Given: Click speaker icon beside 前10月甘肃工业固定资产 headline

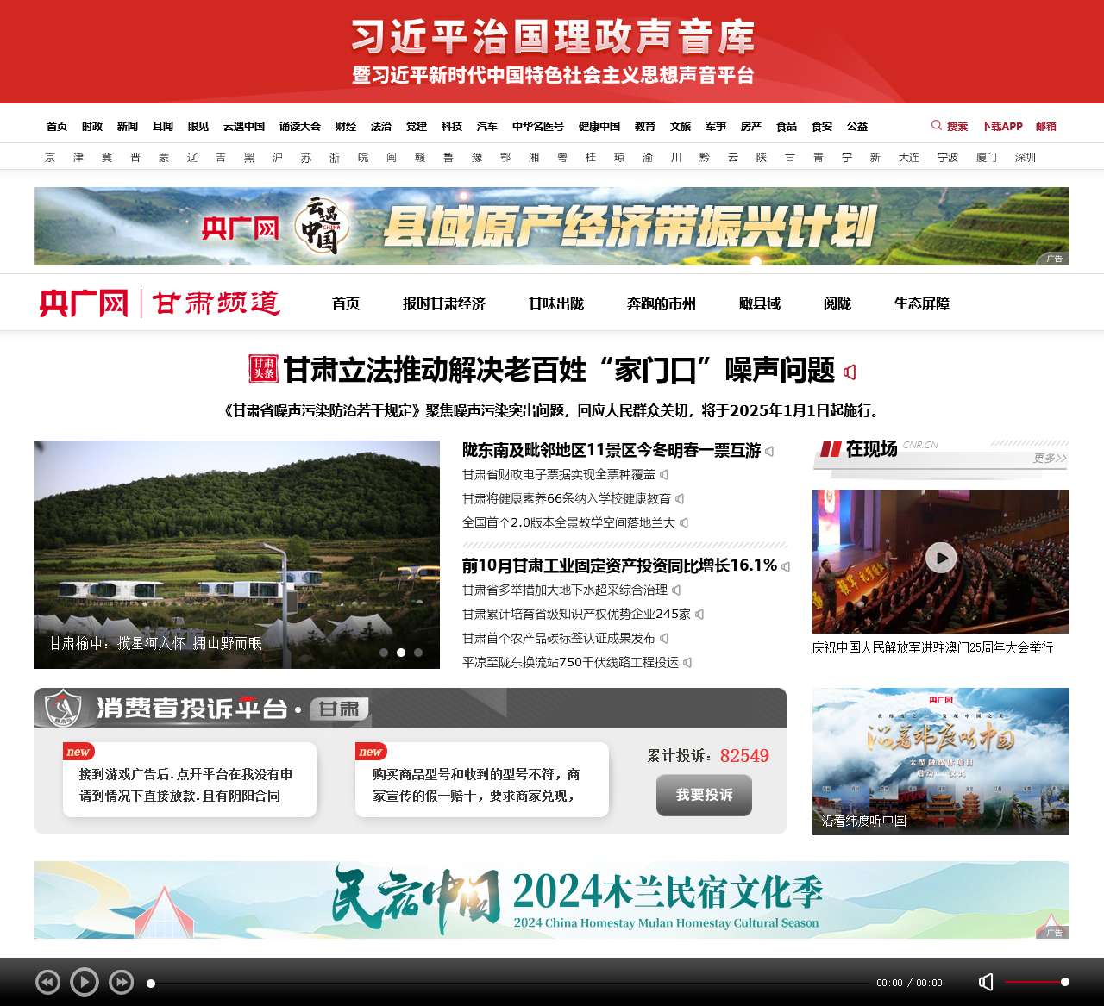Looking at the screenshot, I should pos(786,566).
